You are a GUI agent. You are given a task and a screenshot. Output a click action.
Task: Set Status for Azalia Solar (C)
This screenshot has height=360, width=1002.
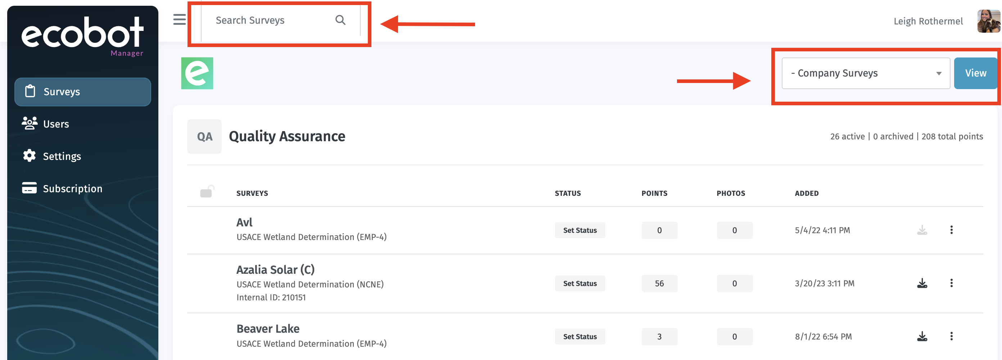pyautogui.click(x=579, y=283)
